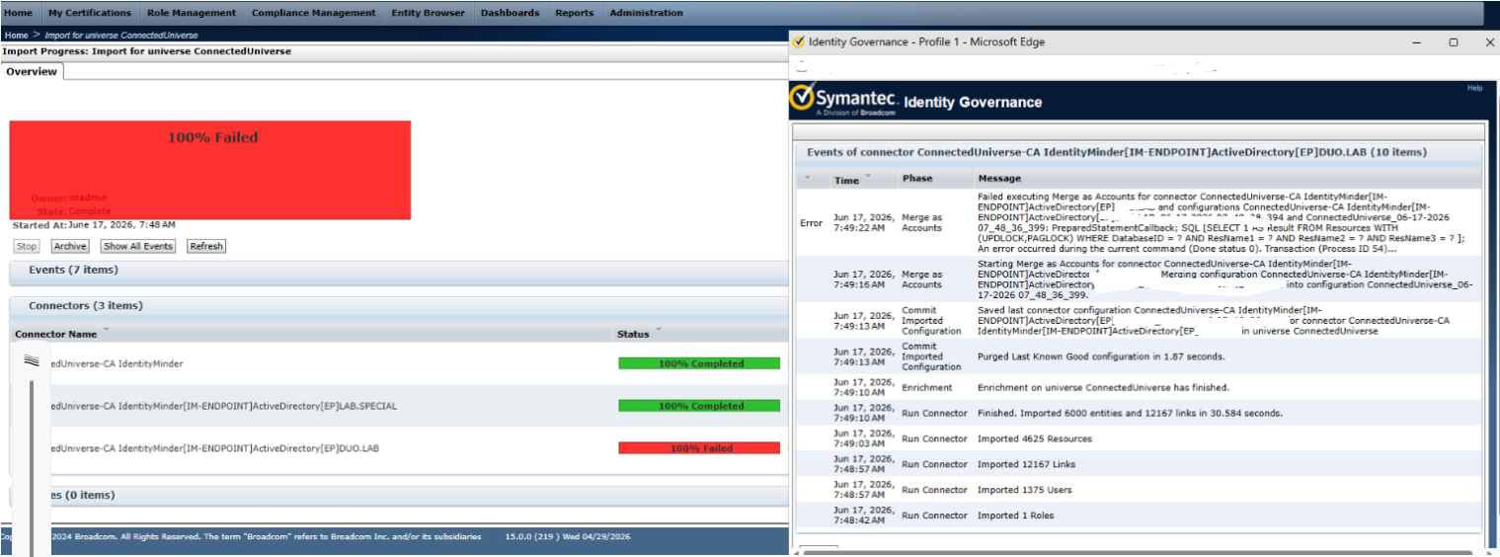This screenshot has width=1500, height=557.
Task: Open the Time column sort arrow in events
Action: click(x=868, y=178)
